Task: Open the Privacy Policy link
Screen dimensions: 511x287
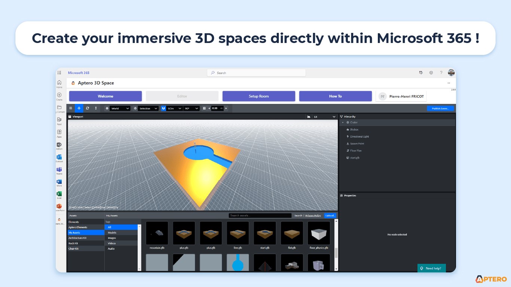Action: (x=313, y=216)
